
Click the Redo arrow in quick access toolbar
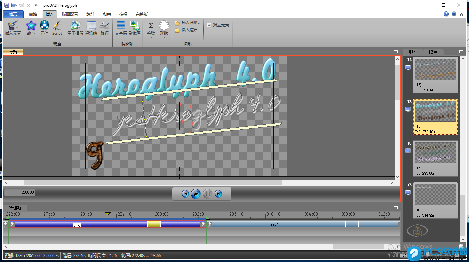tap(21, 5)
